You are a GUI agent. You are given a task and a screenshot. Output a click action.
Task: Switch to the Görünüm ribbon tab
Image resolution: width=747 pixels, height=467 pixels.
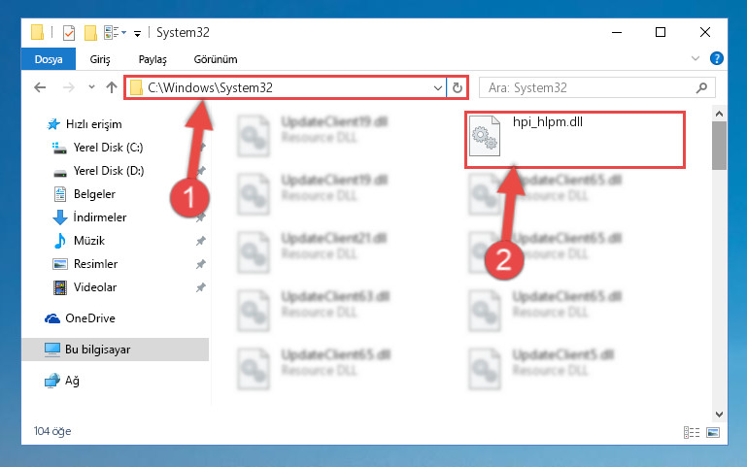point(216,59)
